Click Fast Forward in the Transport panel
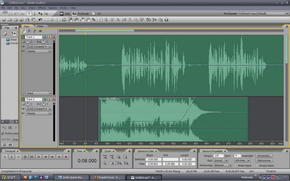This screenshot has width=290, height=181. pyautogui.click(x=52, y=157)
